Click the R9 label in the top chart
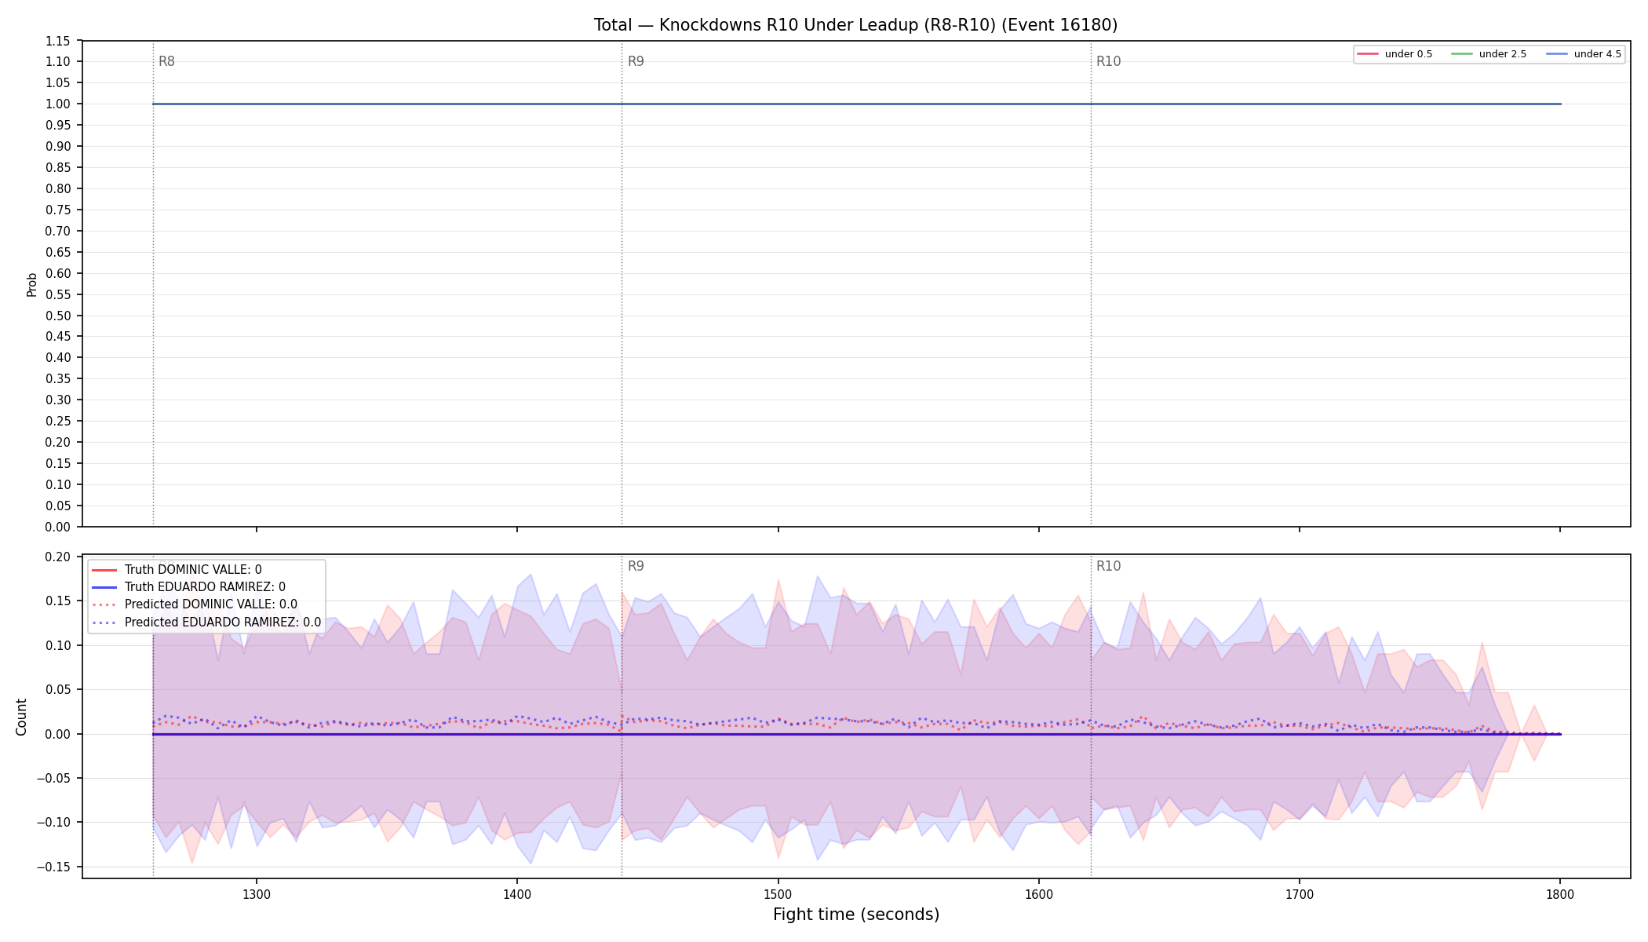The width and height of the screenshot is (1648, 942). tap(636, 61)
